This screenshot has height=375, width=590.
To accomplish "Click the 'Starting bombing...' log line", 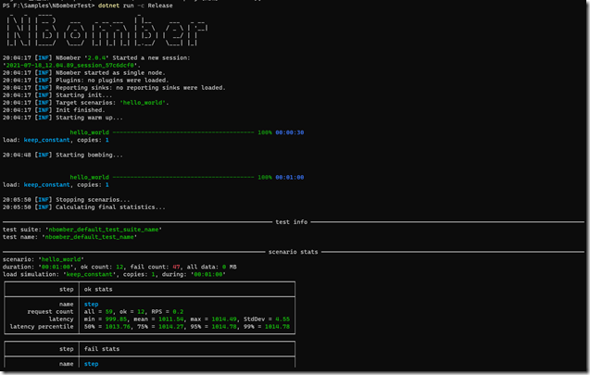I will pos(89,155).
